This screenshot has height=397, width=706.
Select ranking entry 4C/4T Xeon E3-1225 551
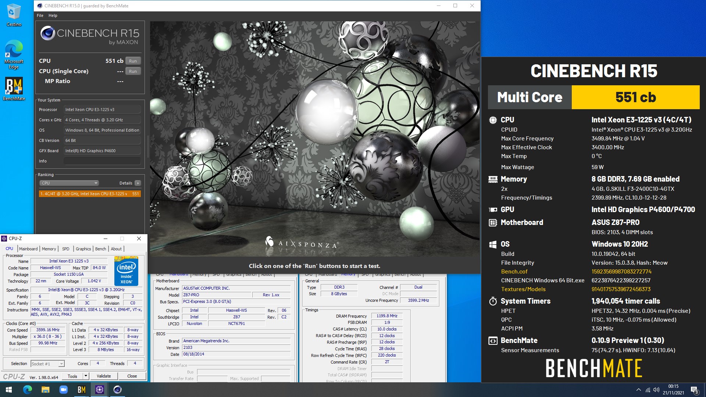point(90,194)
